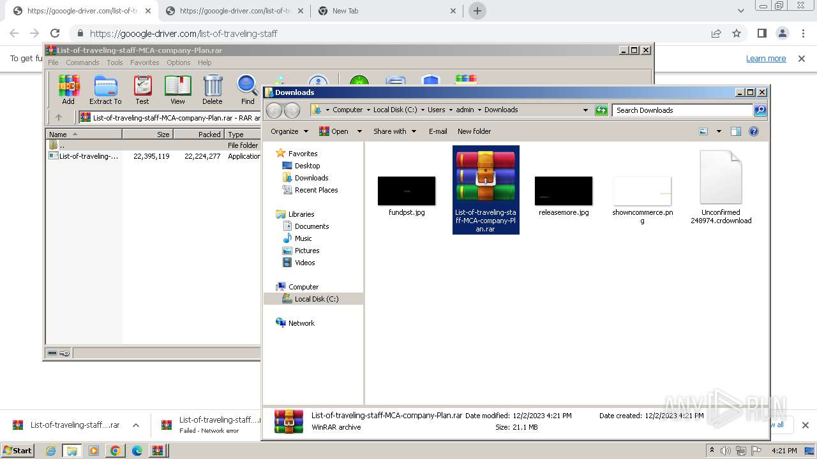Expand first download item options chevron
The height and width of the screenshot is (459, 817).
[x=135, y=425]
